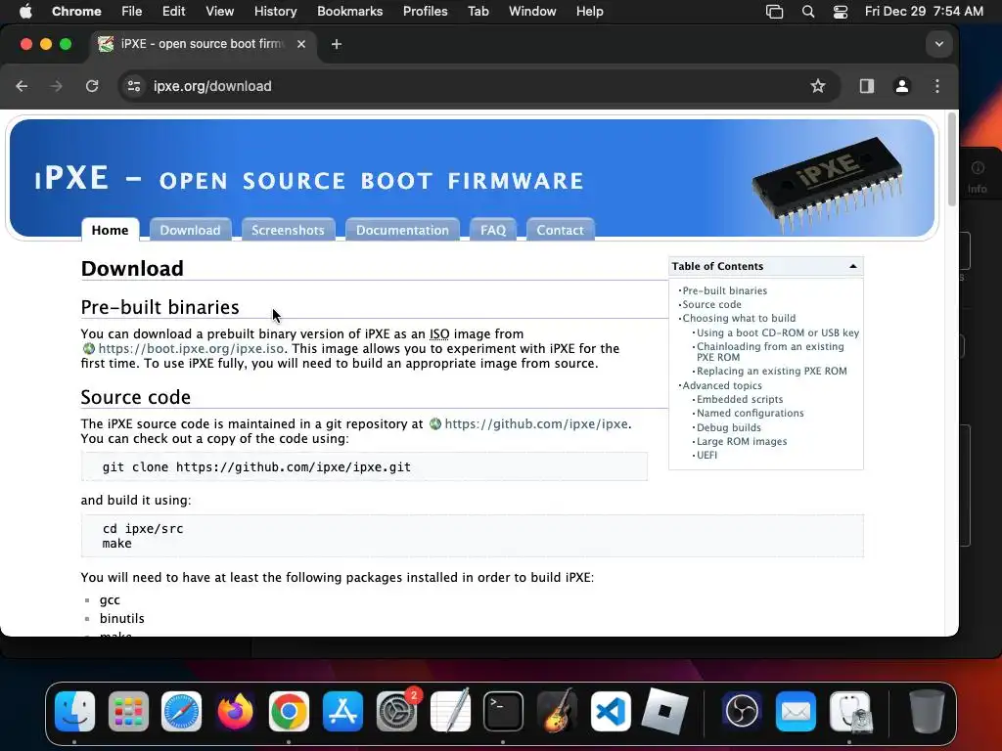Open the Tab menu in menu bar

(478, 11)
